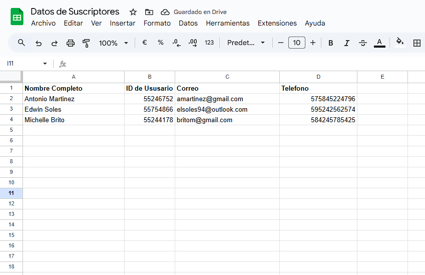Open the Formato menu
425x275 pixels.
coord(157,24)
